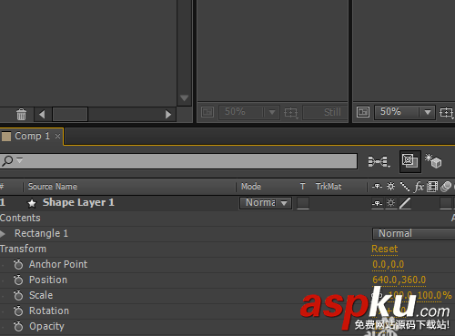Toggle Opacity stopwatch
The width and height of the screenshot is (455, 336).
pyautogui.click(x=18, y=326)
